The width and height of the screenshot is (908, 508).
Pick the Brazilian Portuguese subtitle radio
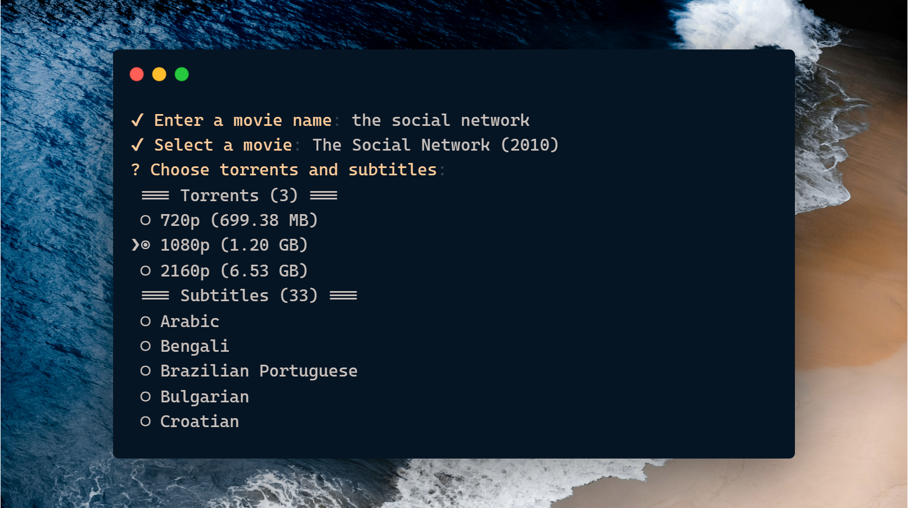pyautogui.click(x=145, y=371)
